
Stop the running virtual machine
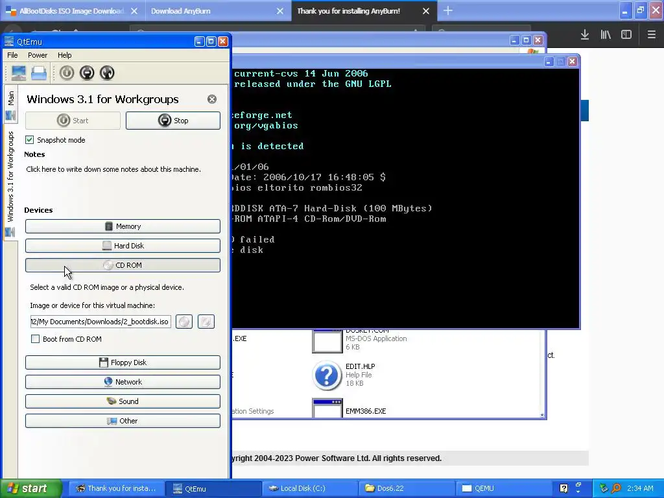click(172, 121)
